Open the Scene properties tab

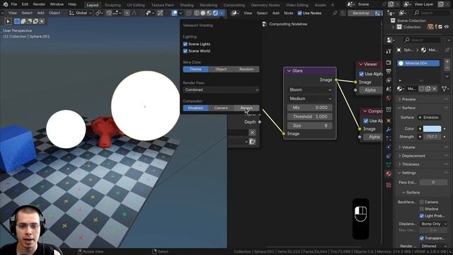tap(389, 89)
